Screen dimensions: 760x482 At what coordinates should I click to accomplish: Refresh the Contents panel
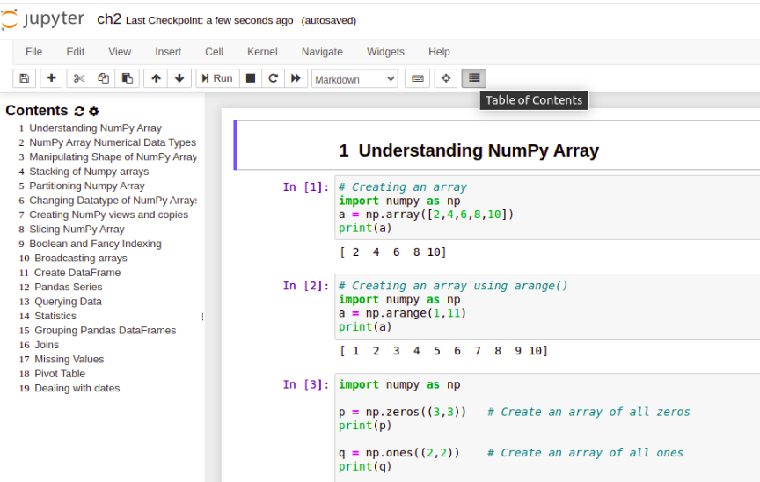tap(79, 112)
